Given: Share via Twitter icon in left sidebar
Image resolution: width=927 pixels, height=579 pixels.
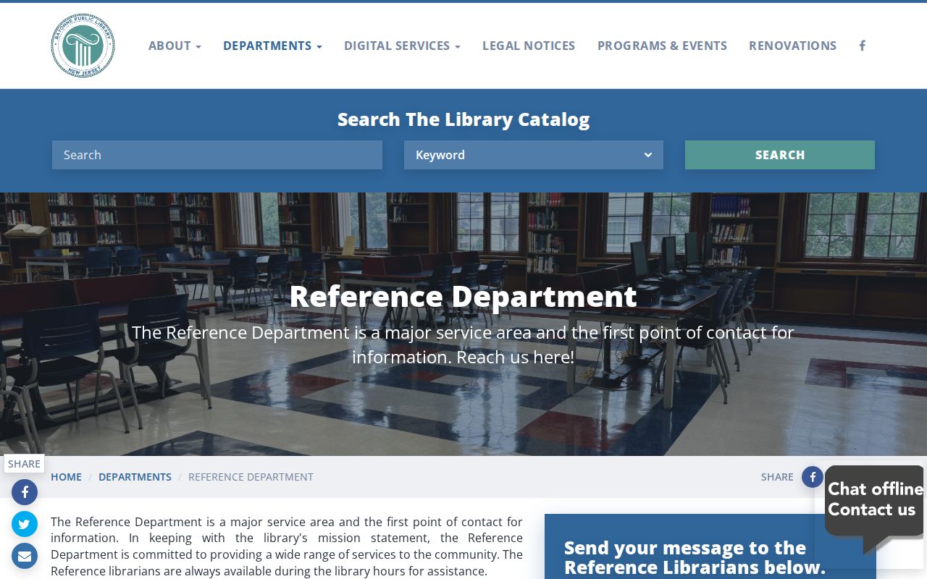Looking at the screenshot, I should coord(25,524).
